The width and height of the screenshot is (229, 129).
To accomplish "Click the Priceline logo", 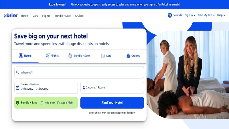I will [11, 15].
